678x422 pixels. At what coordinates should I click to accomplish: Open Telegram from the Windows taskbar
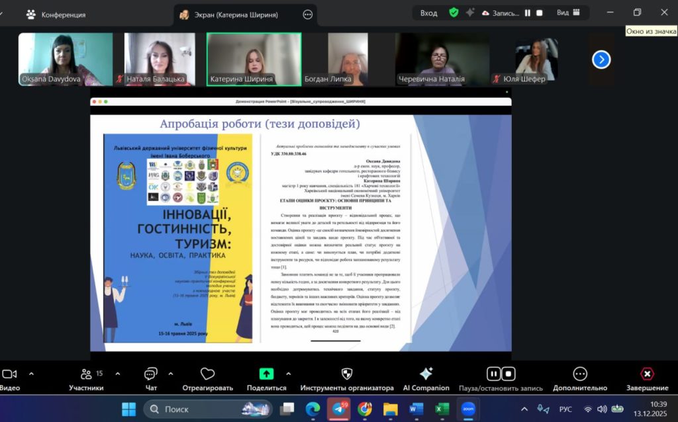(339, 409)
